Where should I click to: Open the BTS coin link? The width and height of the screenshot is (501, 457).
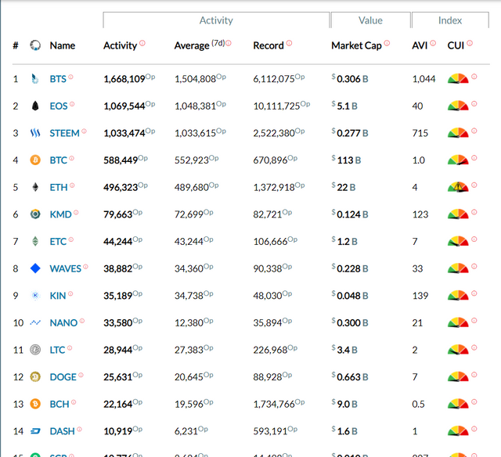[58, 79]
